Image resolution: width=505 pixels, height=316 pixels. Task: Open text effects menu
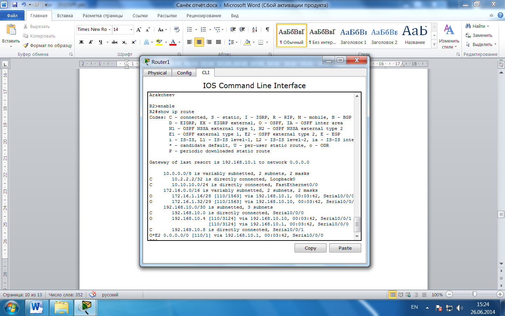tap(147, 42)
